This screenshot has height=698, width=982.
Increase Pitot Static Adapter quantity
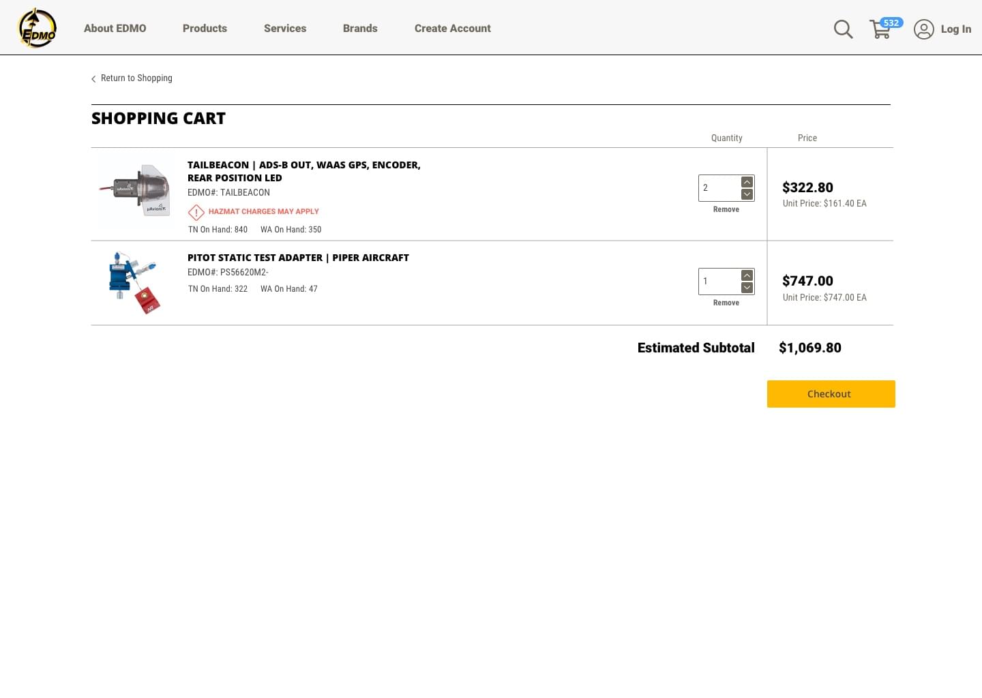pyautogui.click(x=747, y=275)
